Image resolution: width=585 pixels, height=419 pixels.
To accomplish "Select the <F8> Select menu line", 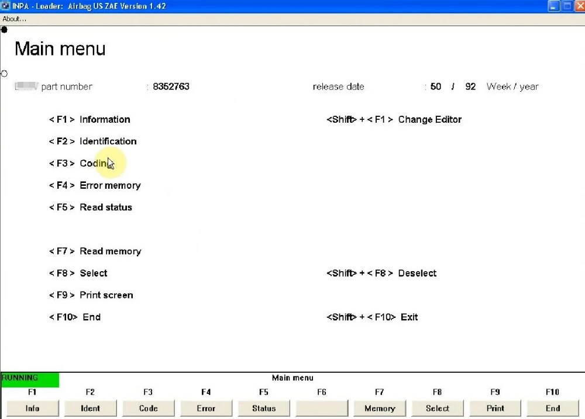I will [x=78, y=273].
